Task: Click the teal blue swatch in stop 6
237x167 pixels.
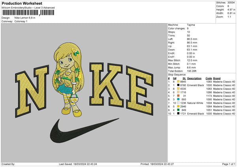Action: pyautogui.click(x=179, y=99)
